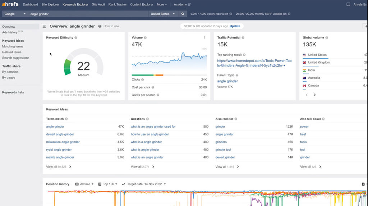The width and height of the screenshot is (368, 206).
Task: Open Site Explorer in top navigation
Action: pos(50,5)
